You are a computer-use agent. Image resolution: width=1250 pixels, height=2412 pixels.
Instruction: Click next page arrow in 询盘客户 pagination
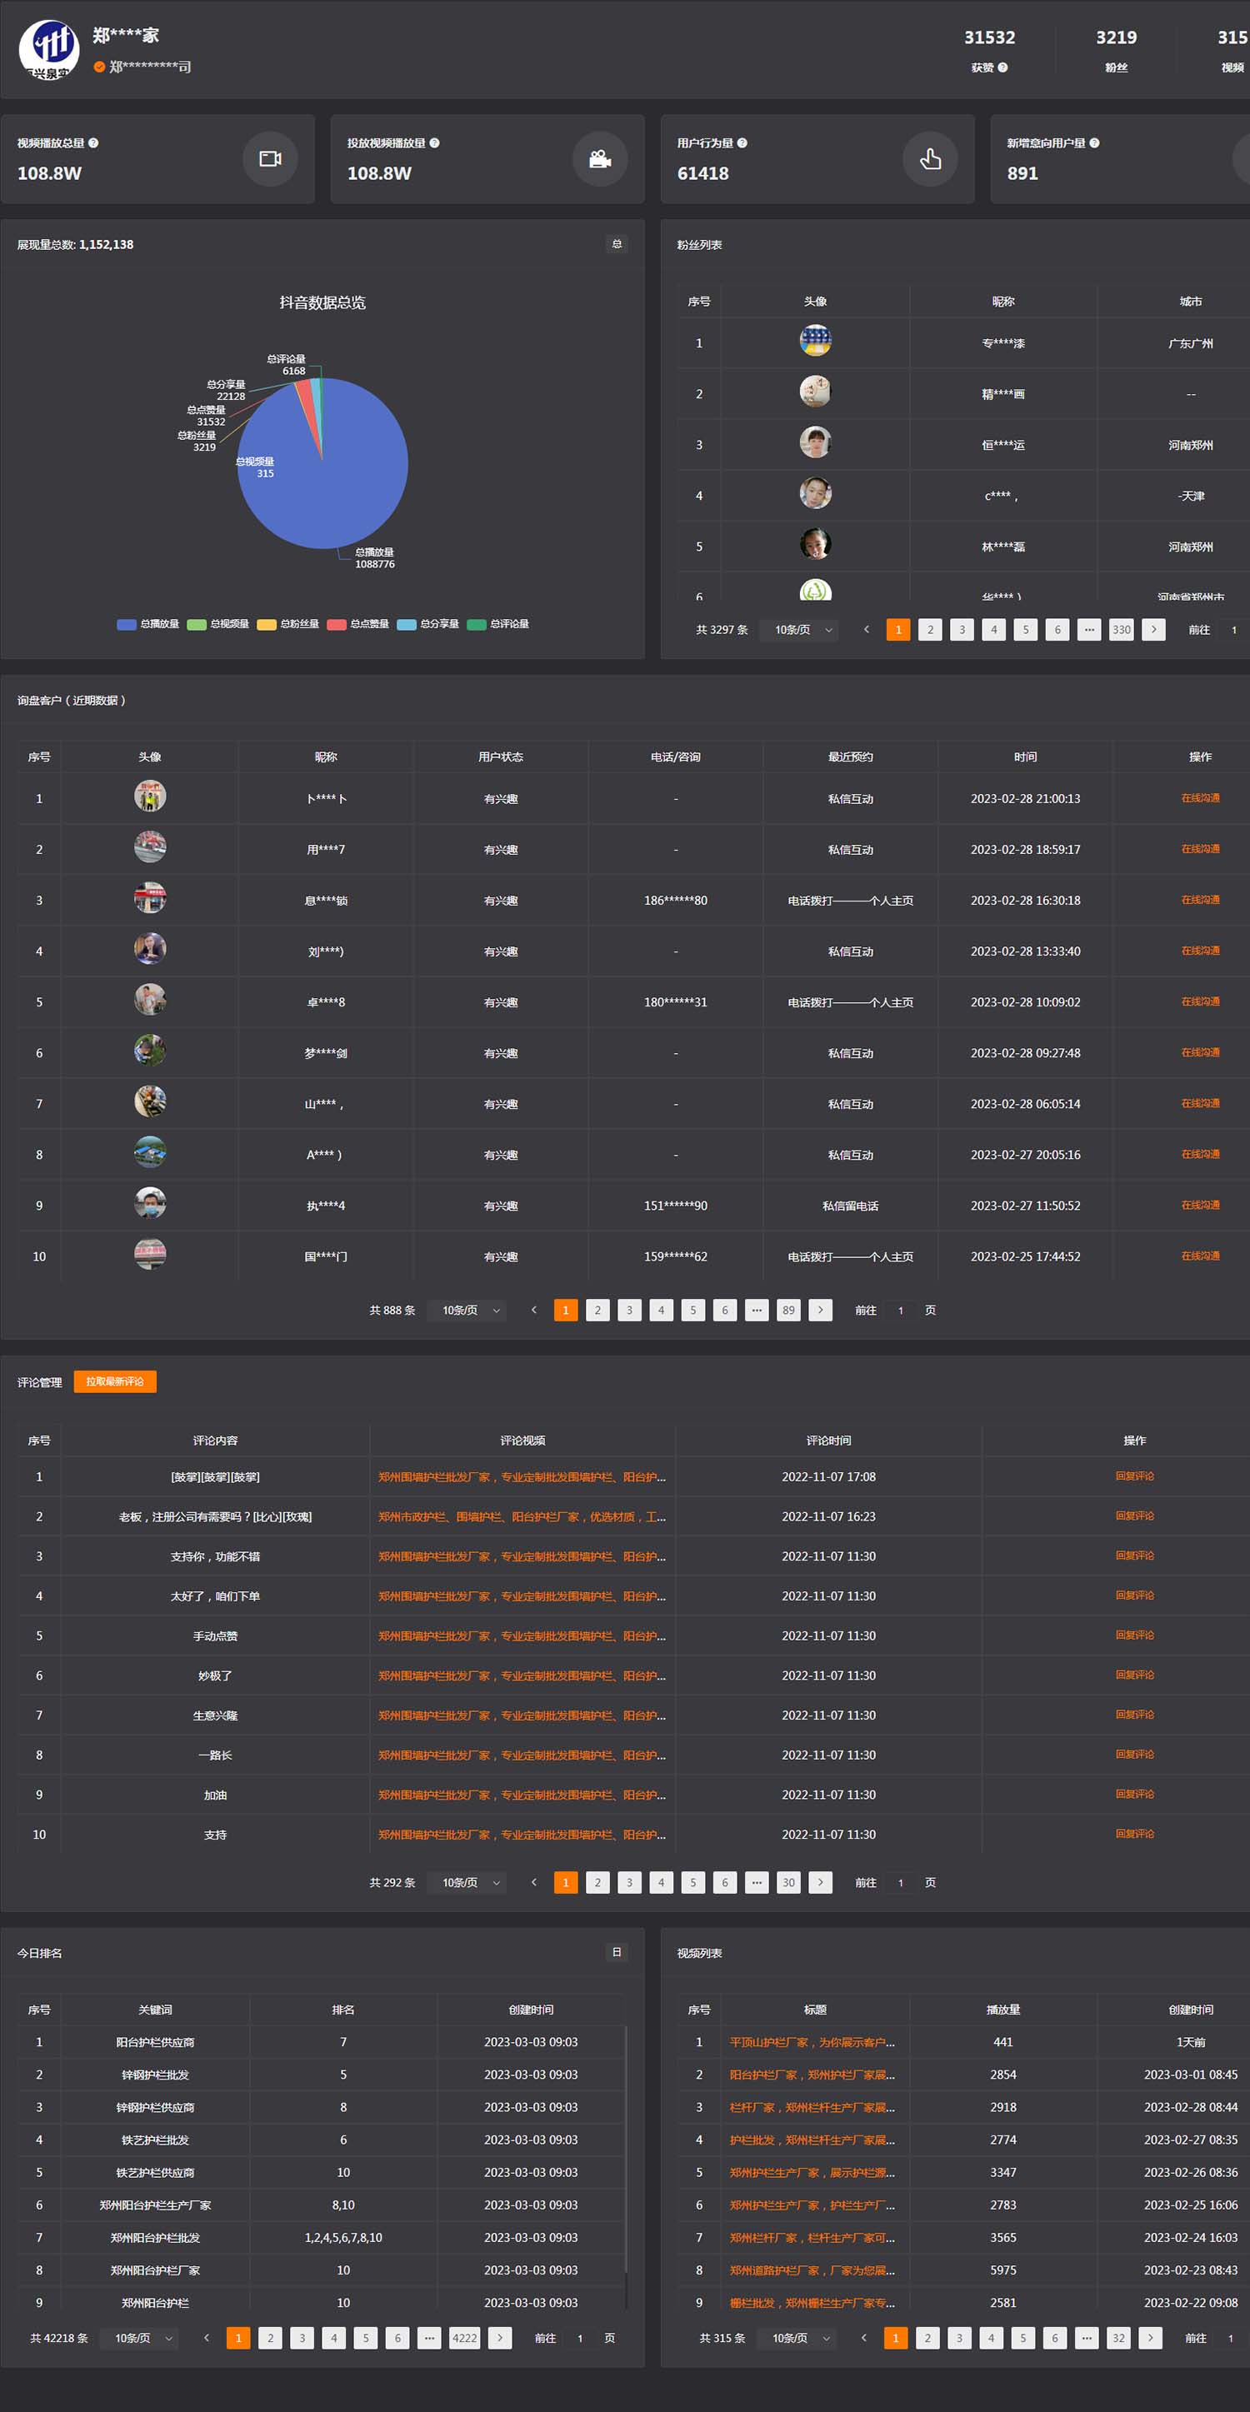point(820,1310)
